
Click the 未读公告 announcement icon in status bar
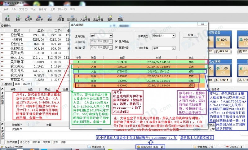[89, 147]
